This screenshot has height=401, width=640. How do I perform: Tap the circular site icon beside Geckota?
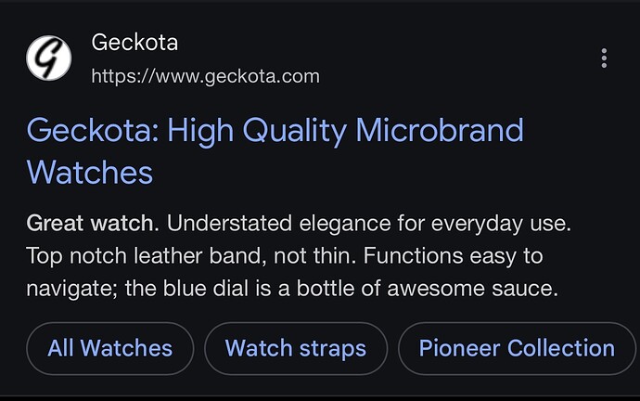point(49,58)
